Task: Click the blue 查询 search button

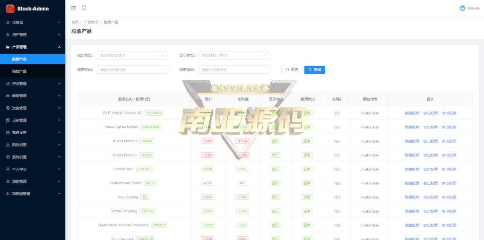Action: click(x=314, y=69)
